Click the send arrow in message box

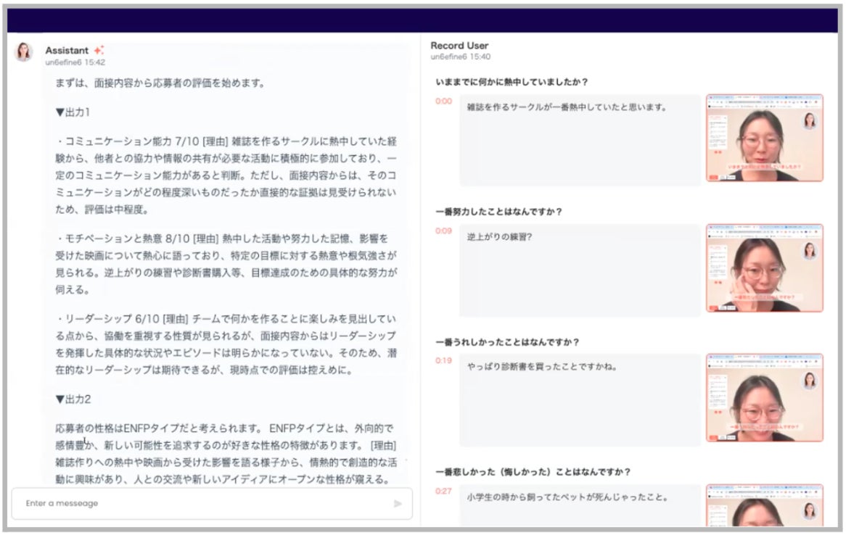[x=398, y=504]
